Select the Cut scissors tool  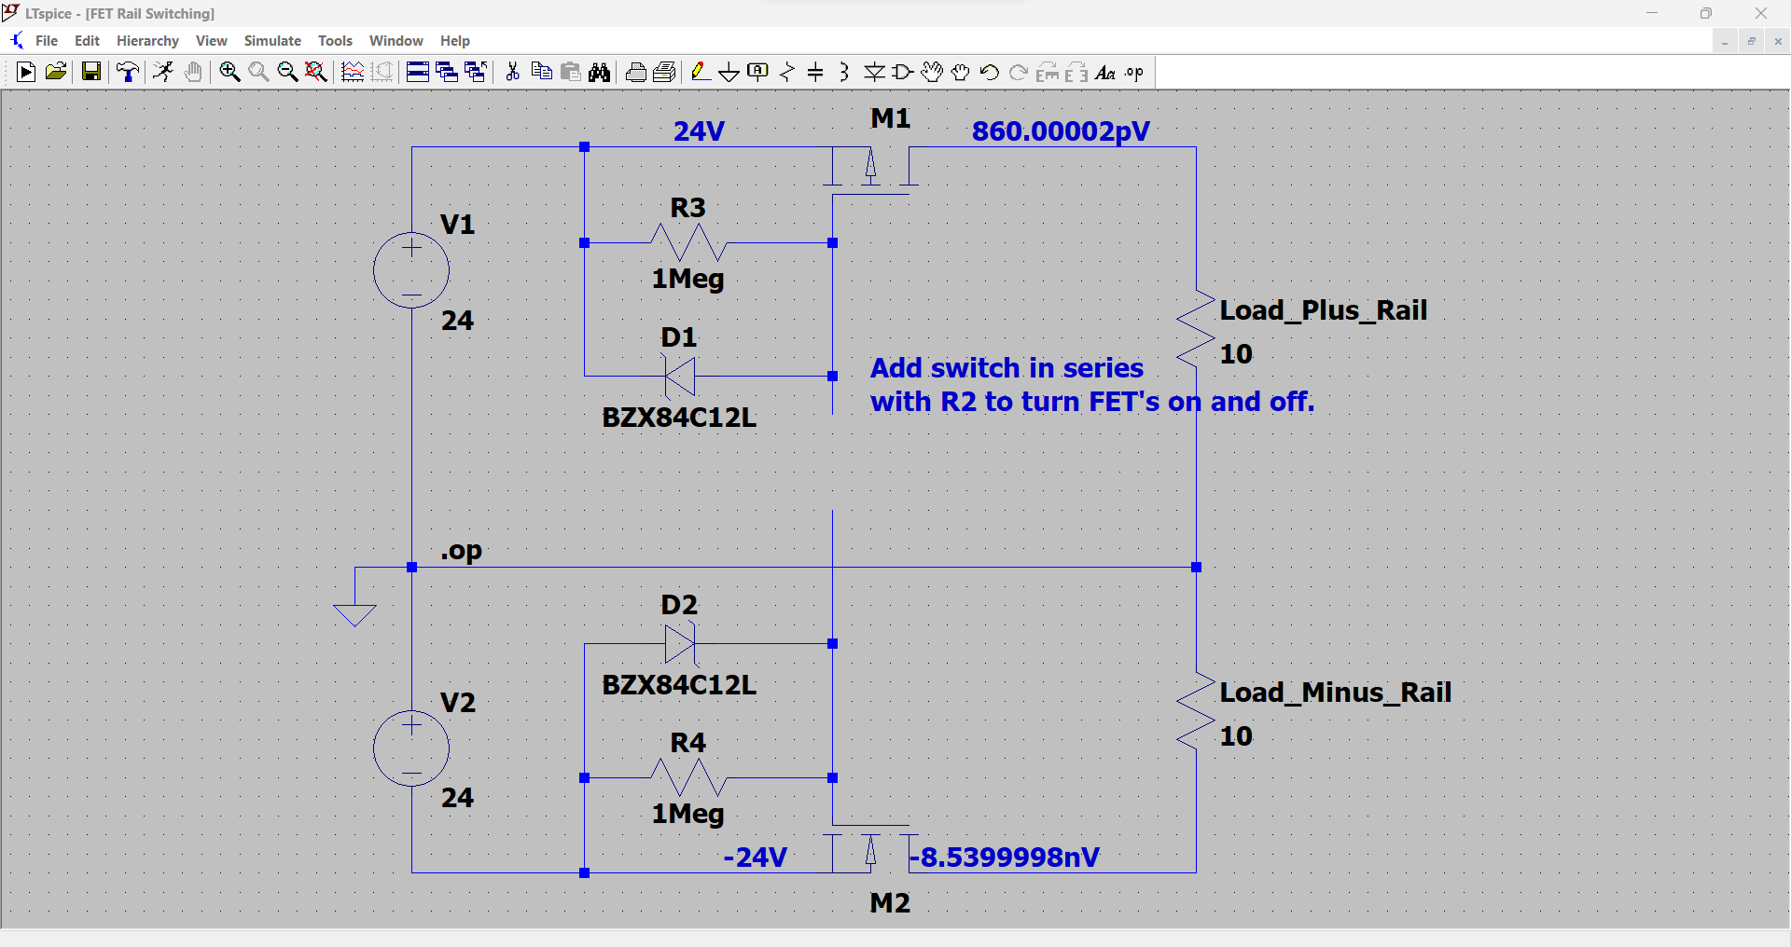[x=512, y=73]
